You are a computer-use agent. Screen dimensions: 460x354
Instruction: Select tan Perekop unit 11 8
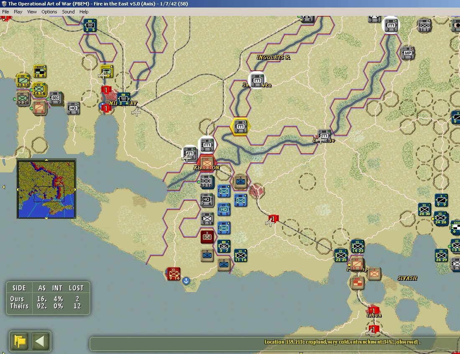click(357, 264)
